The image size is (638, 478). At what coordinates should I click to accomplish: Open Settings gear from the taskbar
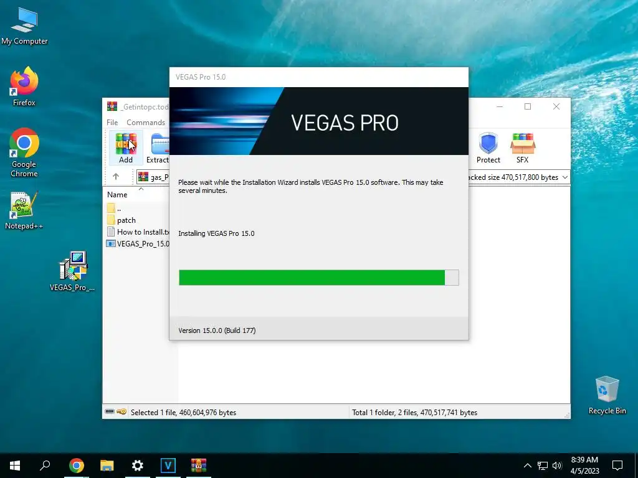138,466
